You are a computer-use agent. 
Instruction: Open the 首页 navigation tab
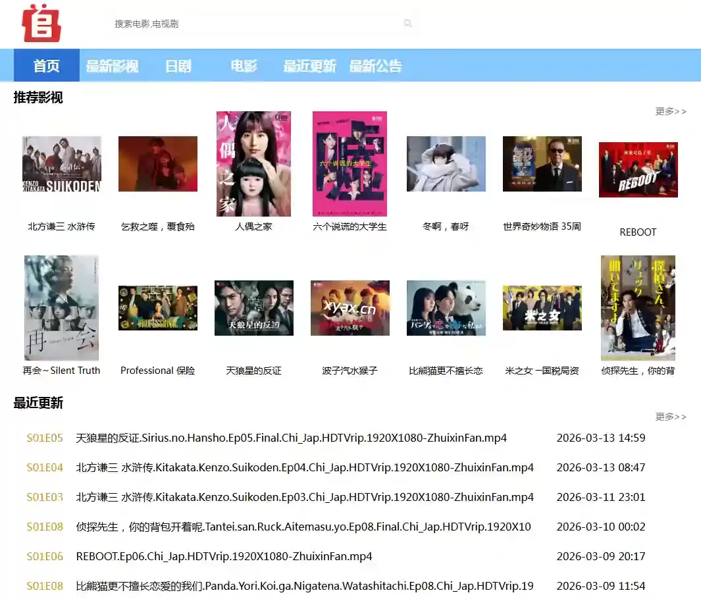click(47, 66)
